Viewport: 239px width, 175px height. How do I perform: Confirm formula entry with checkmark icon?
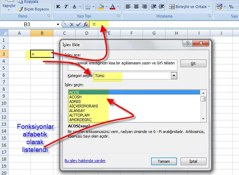(78, 24)
